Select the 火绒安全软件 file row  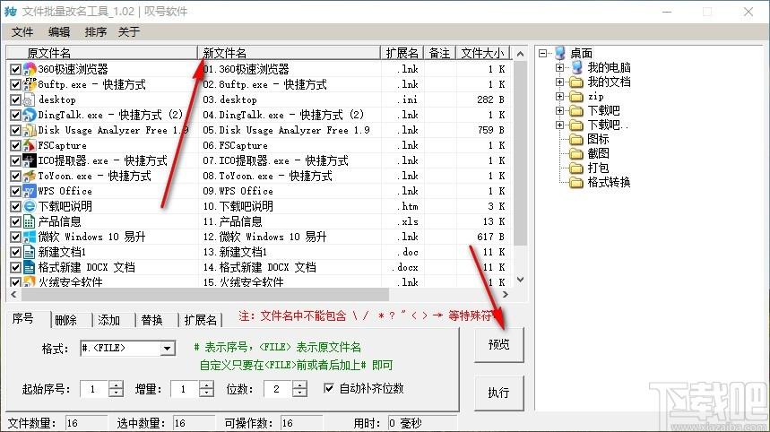[x=259, y=281]
